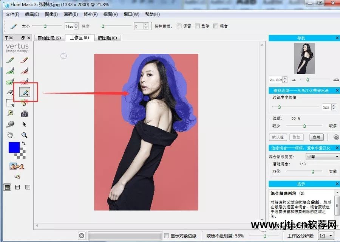Screen dimensions: 340x242
Task: Open the 混合蒙版宽度 dropdown showing 中等
Action: [323, 156]
